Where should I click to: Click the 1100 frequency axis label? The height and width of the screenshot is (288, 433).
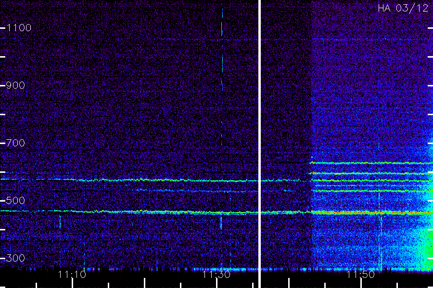pos(19,28)
